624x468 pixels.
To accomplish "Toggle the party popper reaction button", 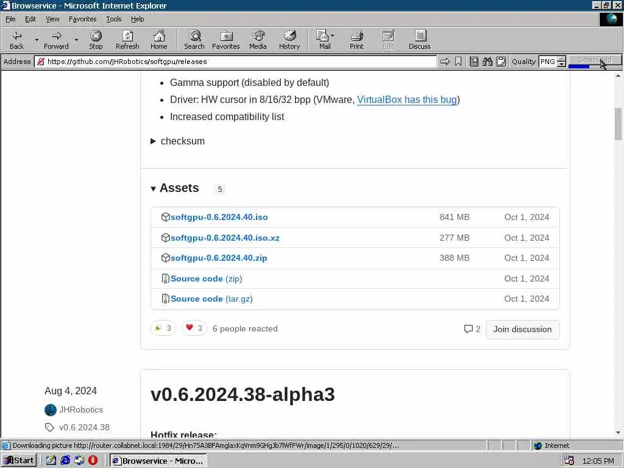I will click(x=163, y=328).
